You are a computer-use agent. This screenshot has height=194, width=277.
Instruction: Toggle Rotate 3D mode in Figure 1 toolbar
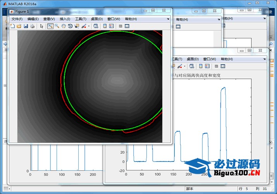[x=70, y=26]
